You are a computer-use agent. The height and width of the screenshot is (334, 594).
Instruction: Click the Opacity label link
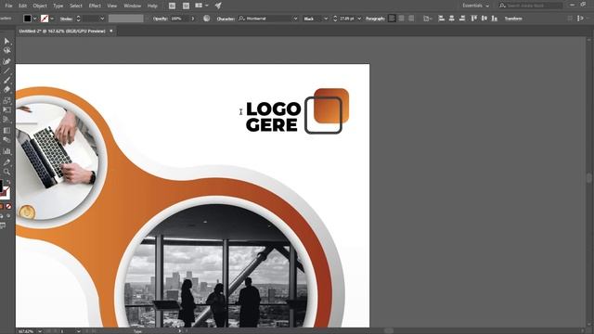161,19
